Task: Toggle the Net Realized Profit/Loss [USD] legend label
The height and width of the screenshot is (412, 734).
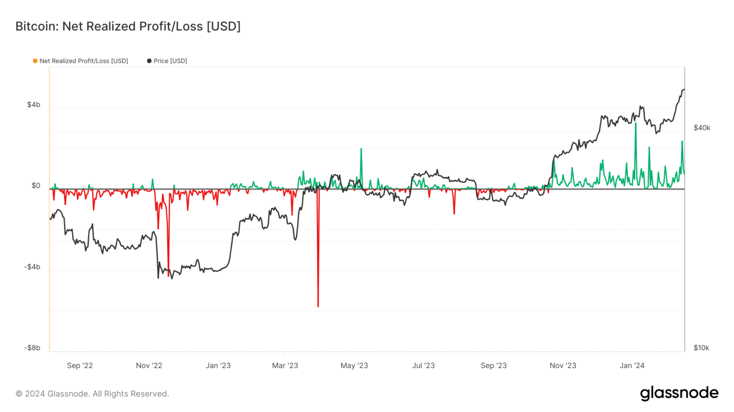Action: point(84,61)
